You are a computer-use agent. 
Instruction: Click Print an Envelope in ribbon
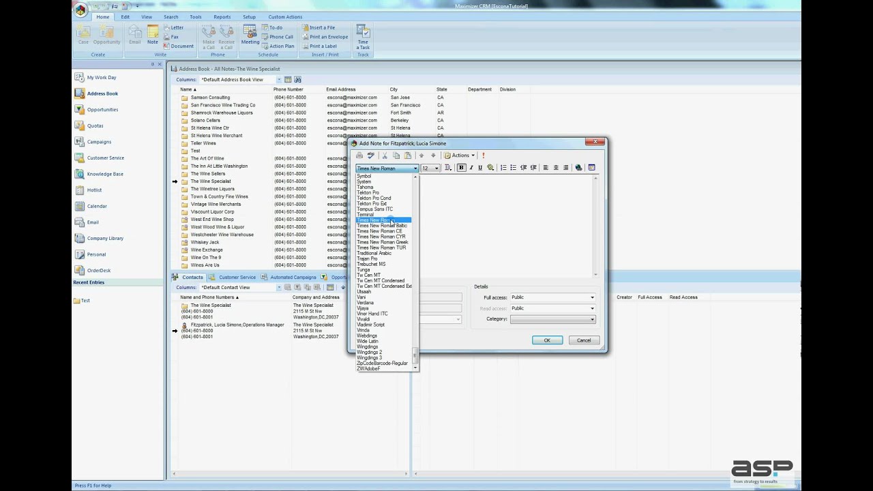tap(325, 37)
